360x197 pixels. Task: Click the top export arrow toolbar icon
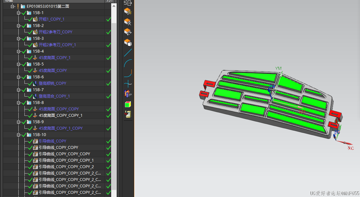coord(128,3)
